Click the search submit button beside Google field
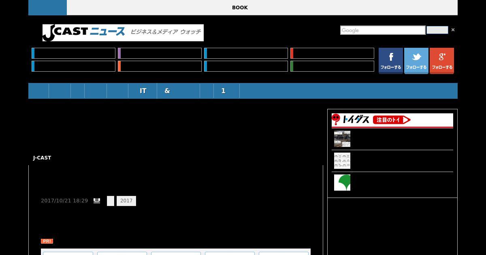 coord(437,30)
